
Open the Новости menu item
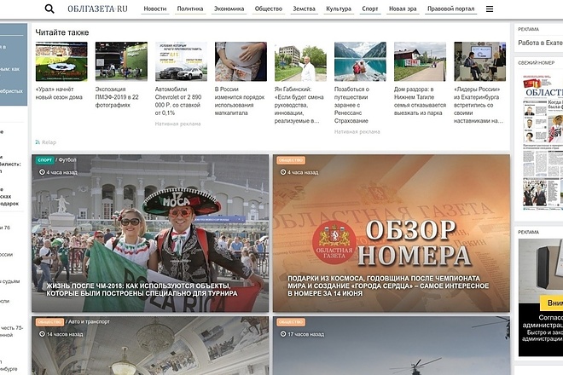click(x=155, y=9)
